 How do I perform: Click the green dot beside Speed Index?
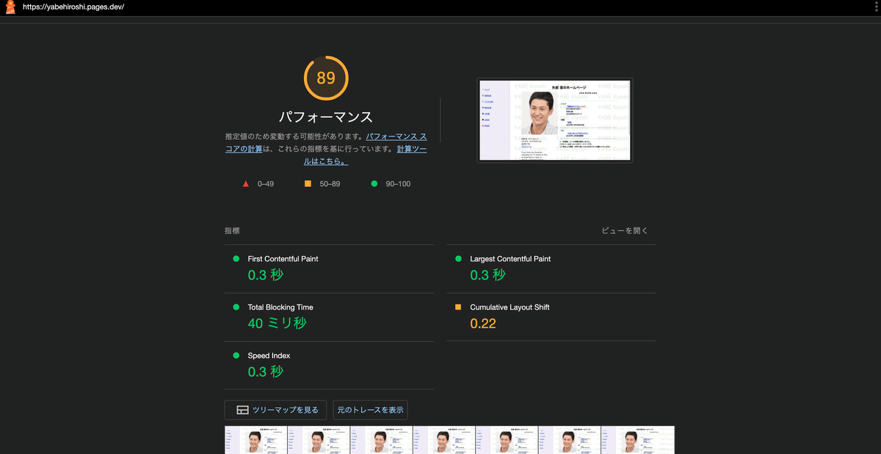pyautogui.click(x=236, y=356)
